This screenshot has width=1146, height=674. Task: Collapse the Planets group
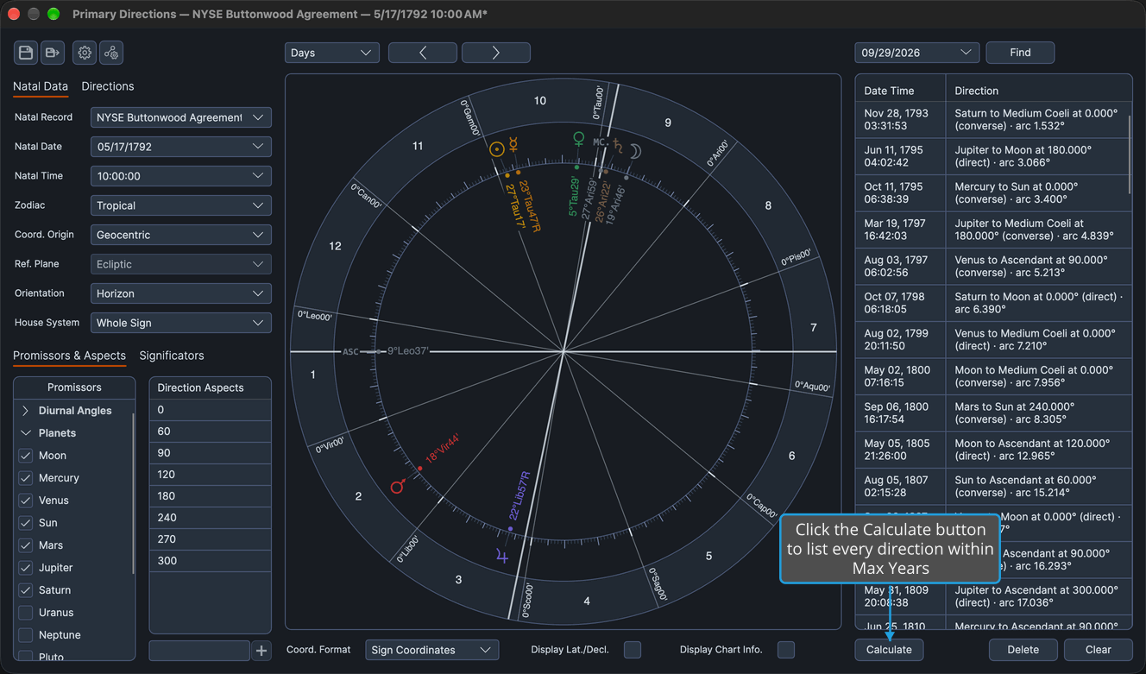click(26, 433)
